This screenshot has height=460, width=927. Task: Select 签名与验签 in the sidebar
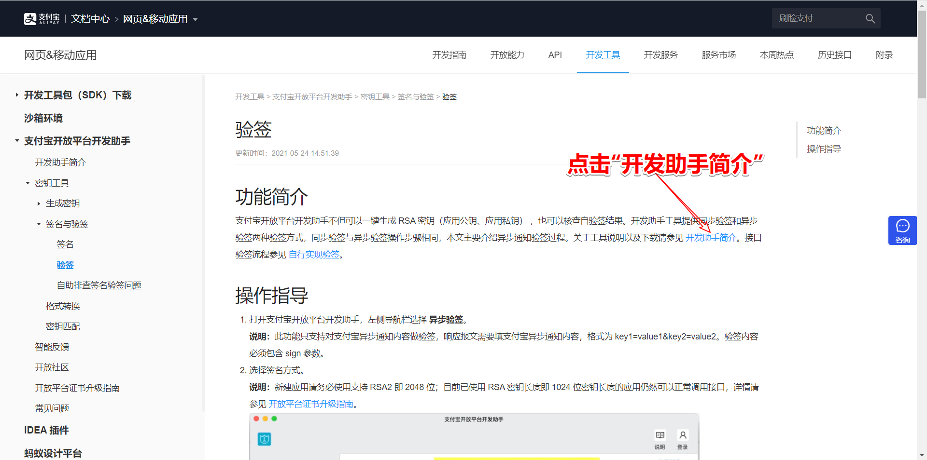pos(67,224)
